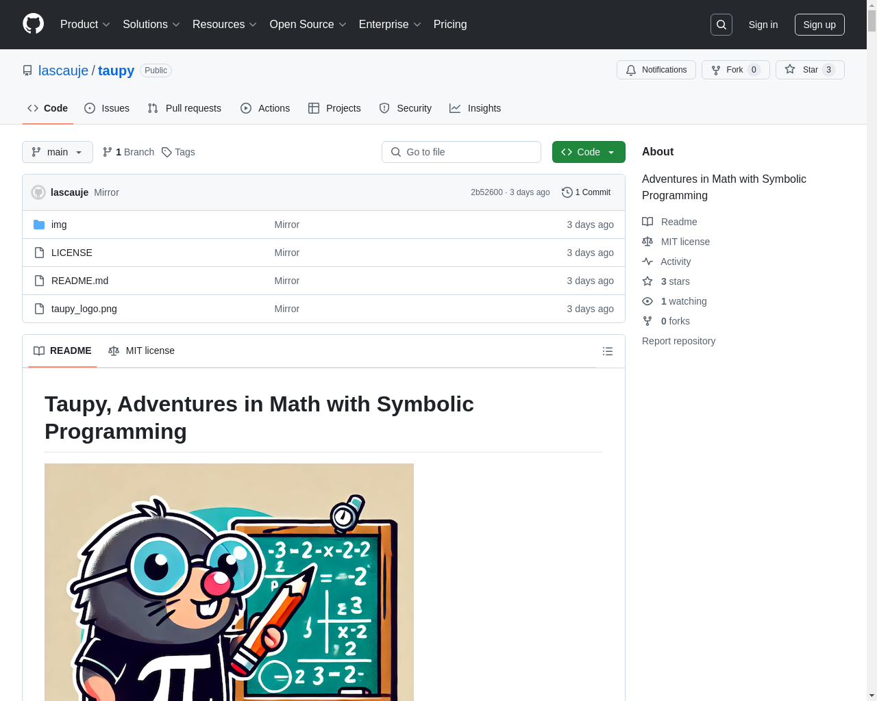Open the LICENSE file name
The height and width of the screenshot is (701, 877).
tap(72, 253)
